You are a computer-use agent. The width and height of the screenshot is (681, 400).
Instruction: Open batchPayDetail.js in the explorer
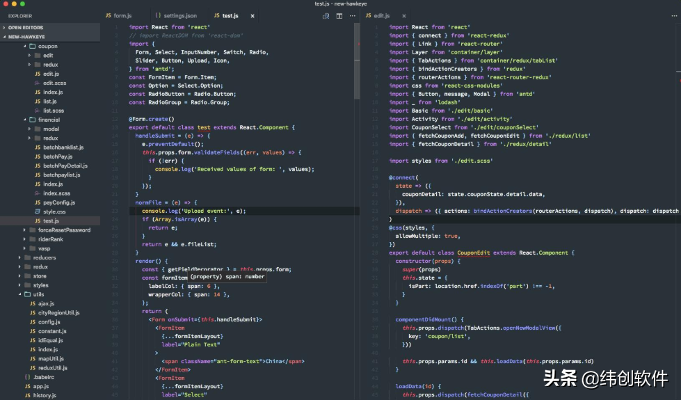point(65,166)
